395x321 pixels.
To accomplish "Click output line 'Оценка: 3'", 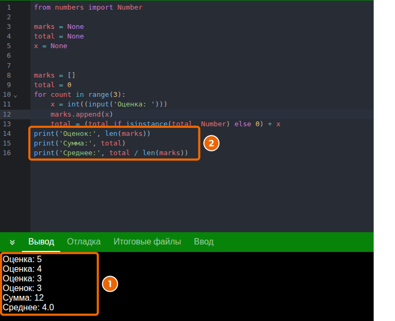I will pyautogui.click(x=22, y=278).
